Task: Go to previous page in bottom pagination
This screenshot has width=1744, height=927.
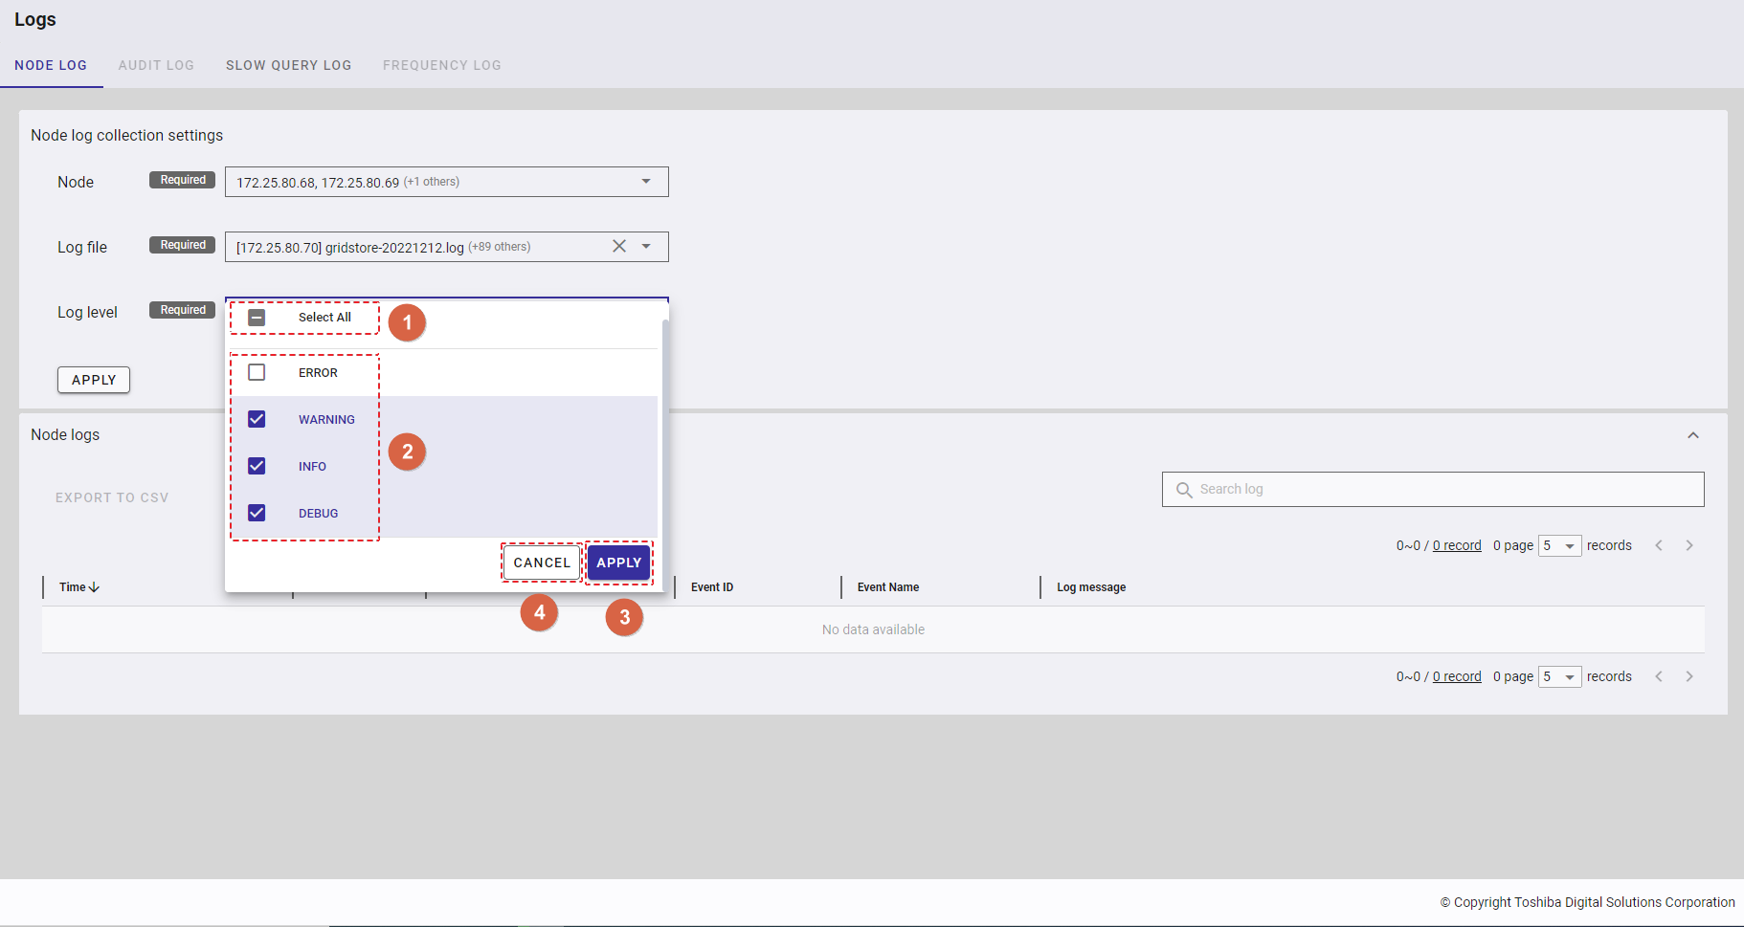Action: tap(1659, 676)
